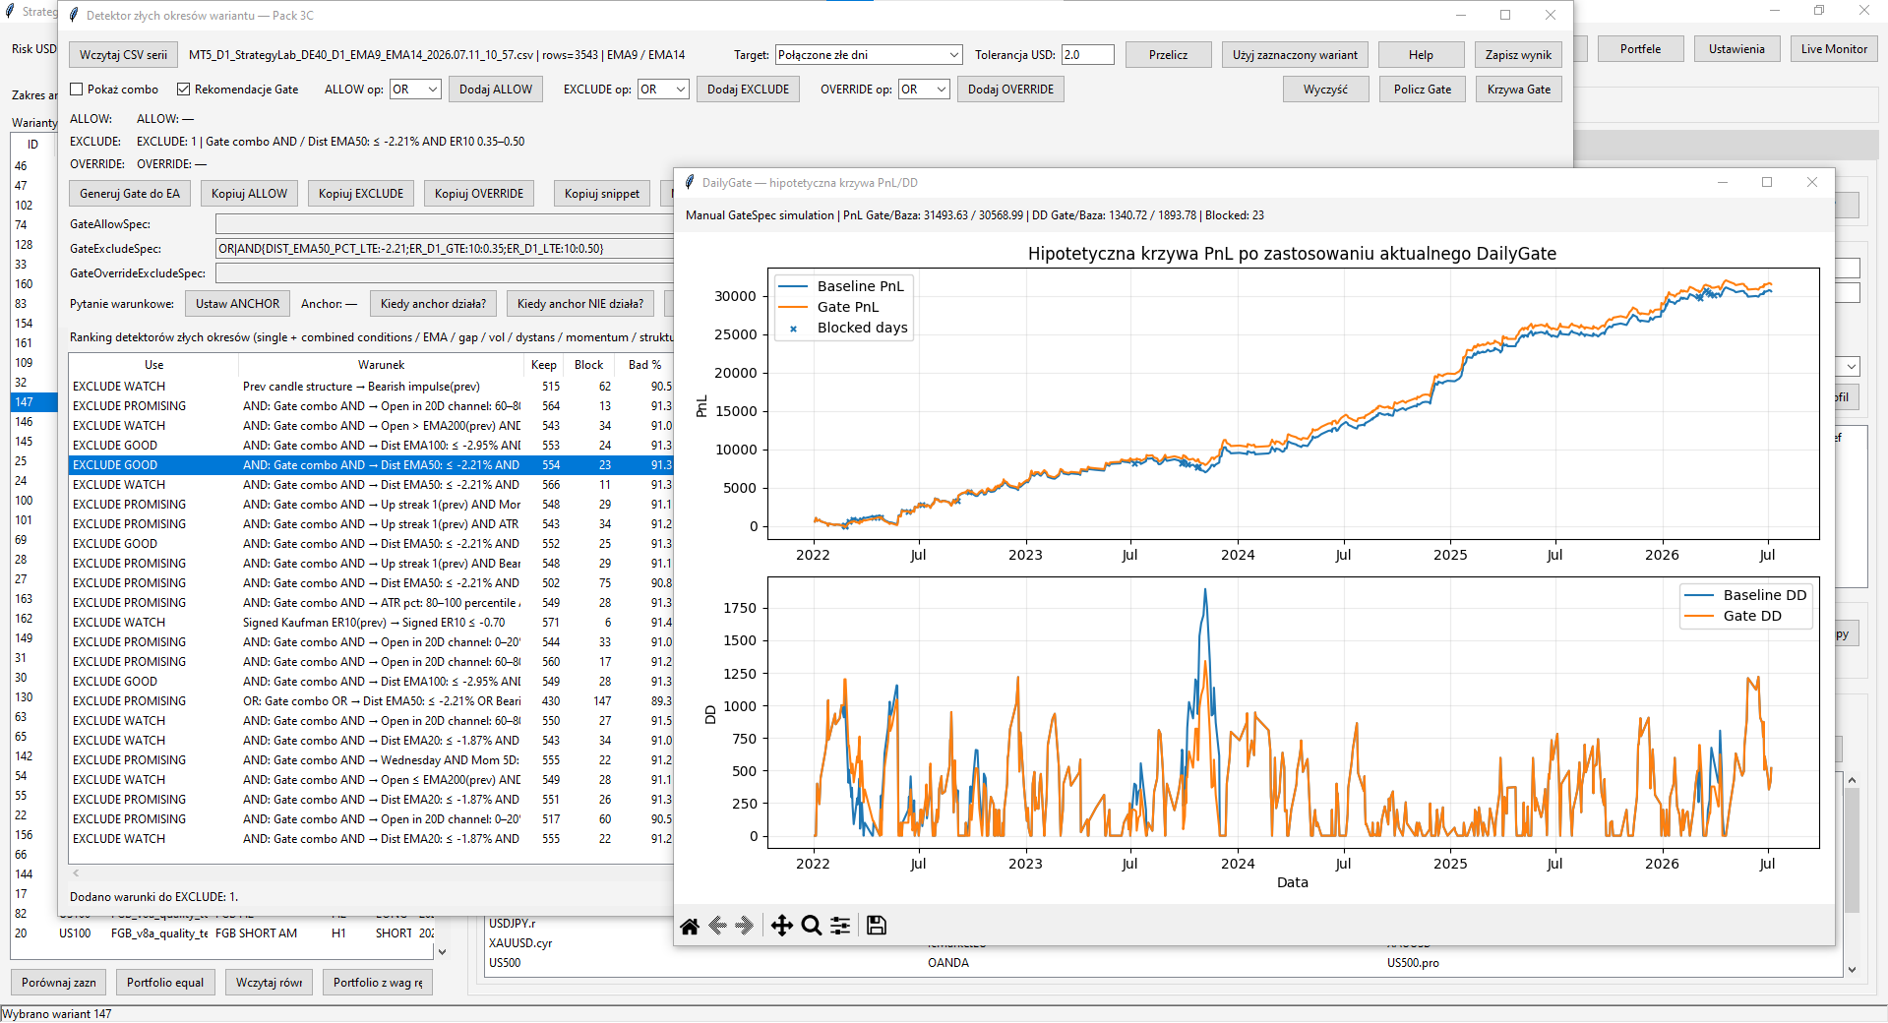
Task: Click the Krzywa Gate button
Action: [x=1518, y=90]
